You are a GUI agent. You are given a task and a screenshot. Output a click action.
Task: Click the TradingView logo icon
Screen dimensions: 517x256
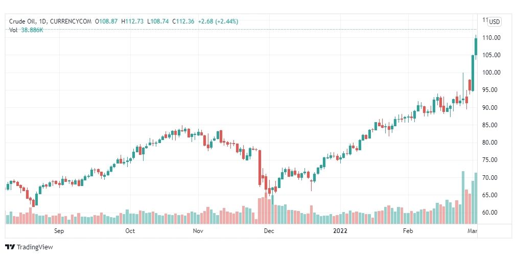pyautogui.click(x=10, y=247)
